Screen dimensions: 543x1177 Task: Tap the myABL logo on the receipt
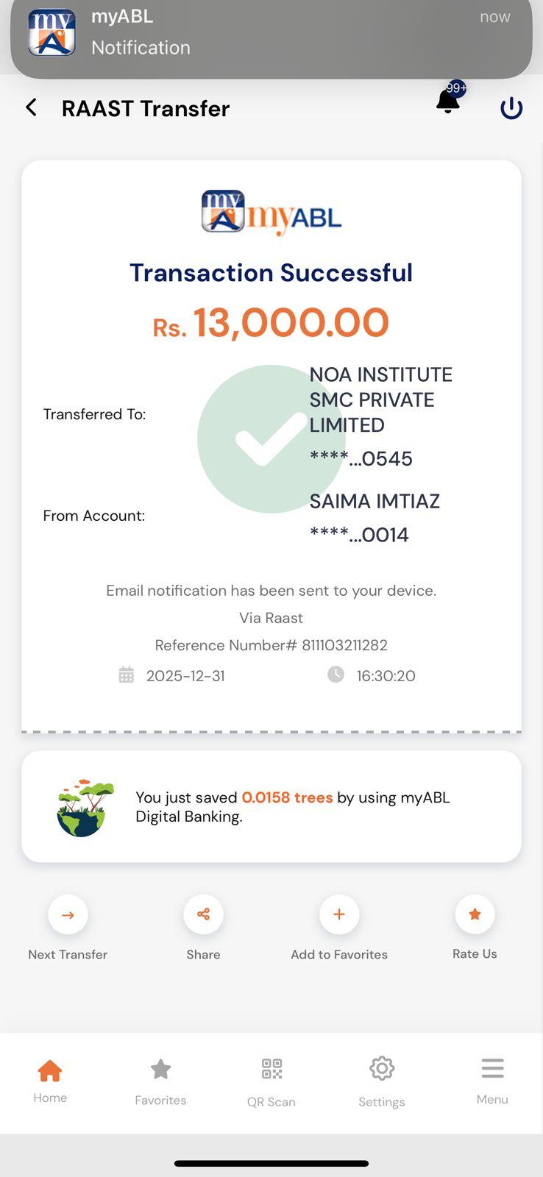[271, 213]
